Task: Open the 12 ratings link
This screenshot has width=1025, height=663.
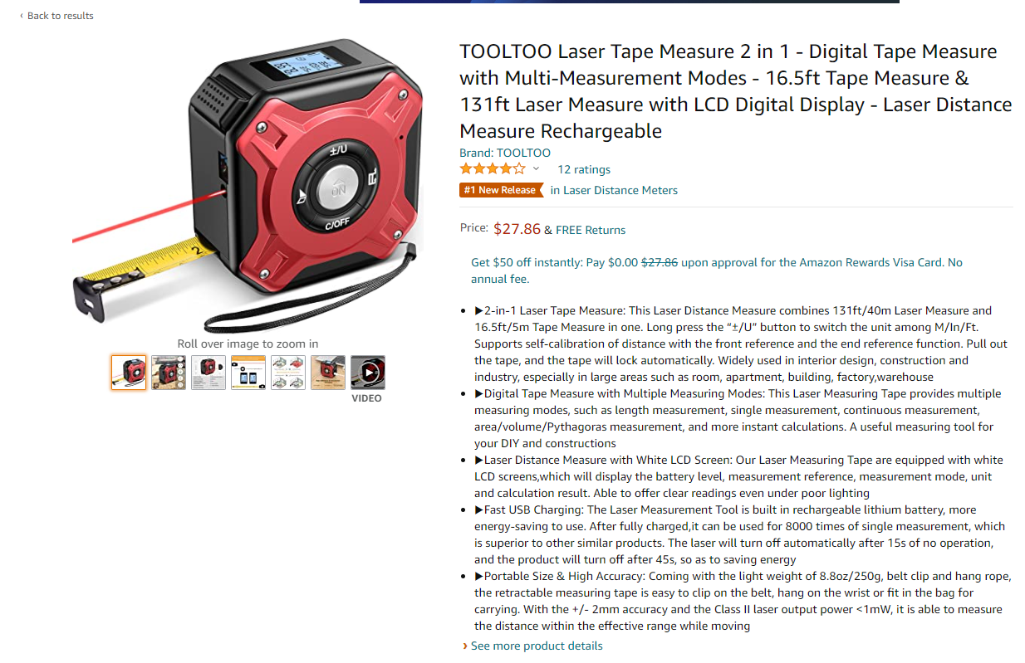Action: [584, 169]
